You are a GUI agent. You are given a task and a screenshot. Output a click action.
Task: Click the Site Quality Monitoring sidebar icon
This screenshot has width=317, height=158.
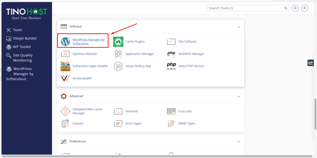point(9,56)
